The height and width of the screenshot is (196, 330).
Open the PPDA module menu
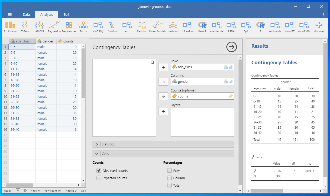[231, 27]
